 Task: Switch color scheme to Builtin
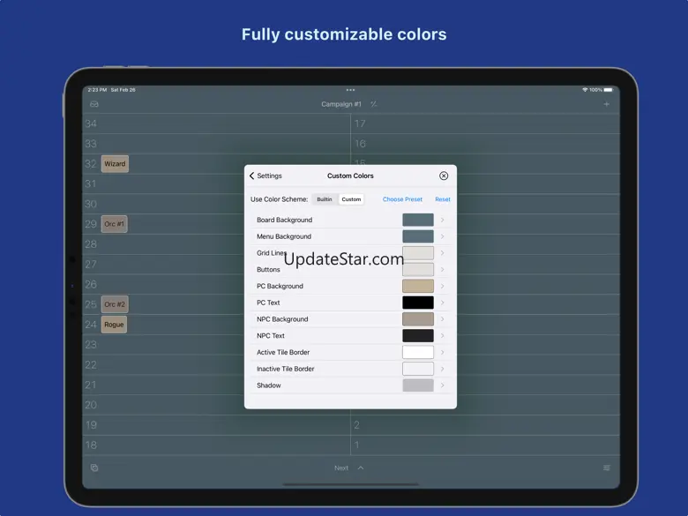tap(325, 199)
